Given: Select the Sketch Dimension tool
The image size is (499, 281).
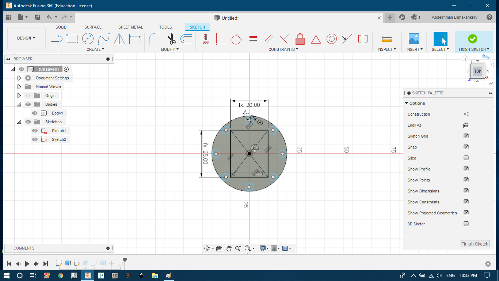Looking at the screenshot, I should pos(135,38).
